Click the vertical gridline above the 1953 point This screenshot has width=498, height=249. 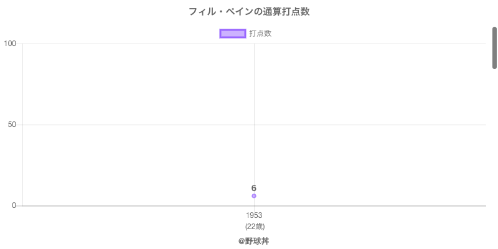point(254,93)
